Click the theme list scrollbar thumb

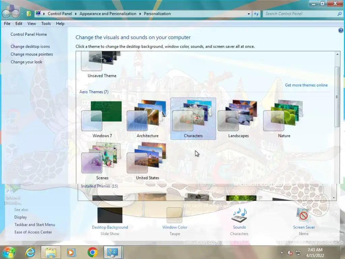(337, 97)
